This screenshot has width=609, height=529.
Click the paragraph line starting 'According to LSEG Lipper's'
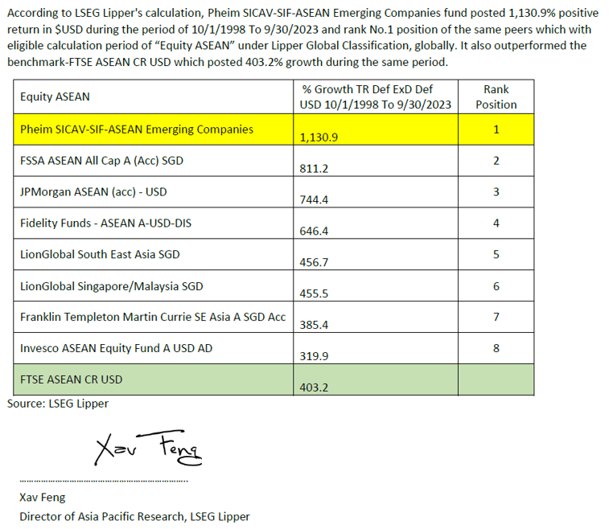[303, 13]
